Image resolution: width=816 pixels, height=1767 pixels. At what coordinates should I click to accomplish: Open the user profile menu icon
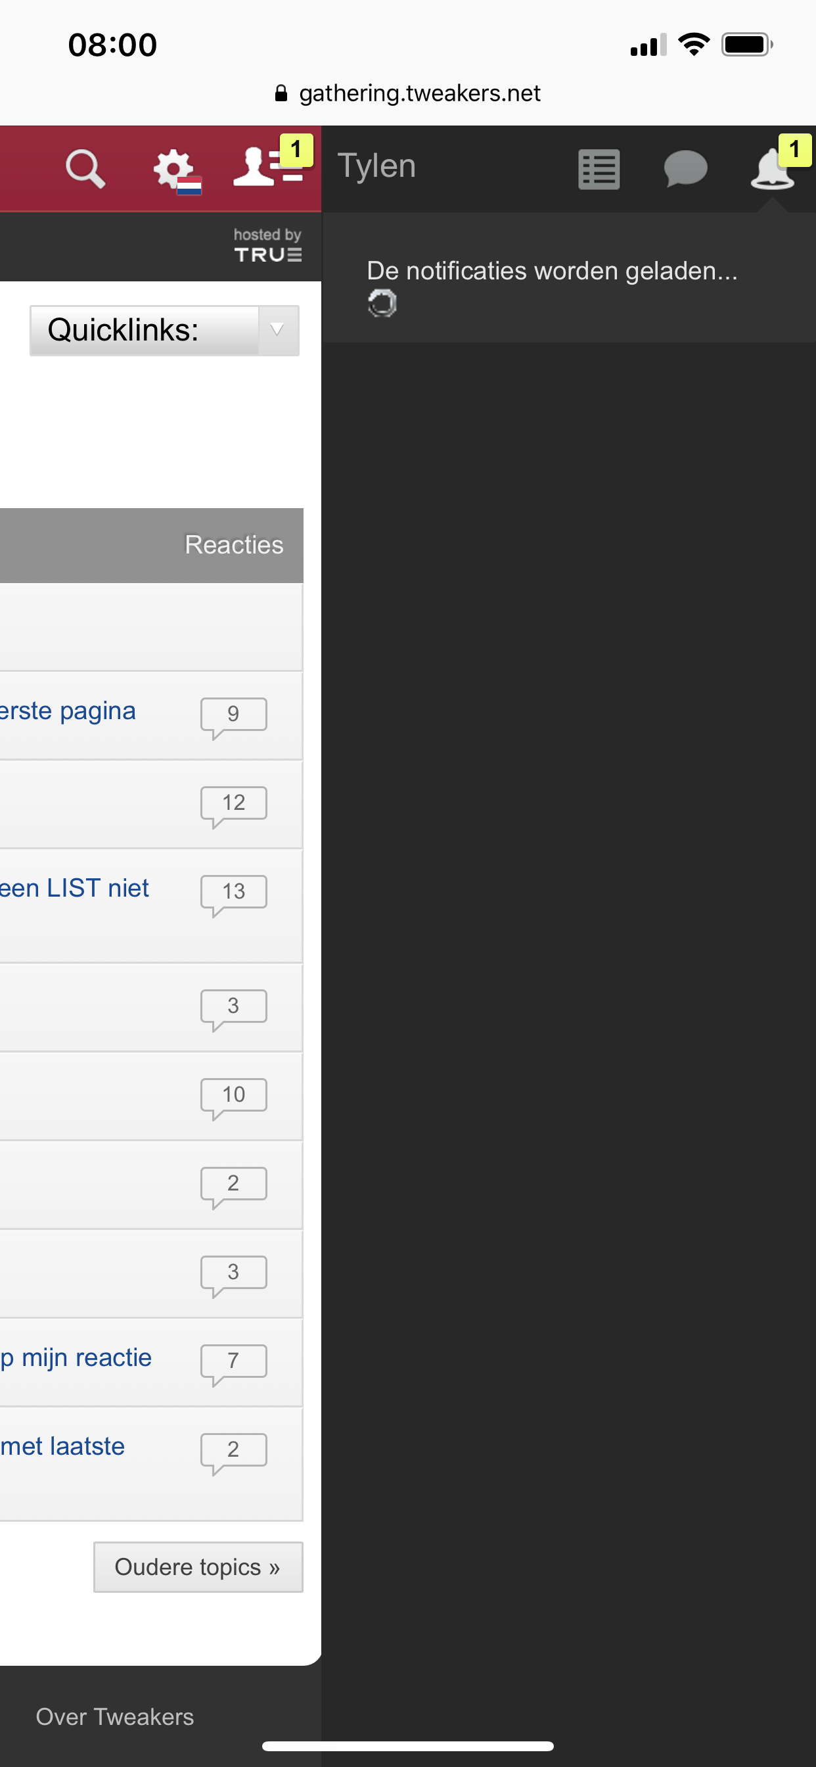pyautogui.click(x=266, y=167)
